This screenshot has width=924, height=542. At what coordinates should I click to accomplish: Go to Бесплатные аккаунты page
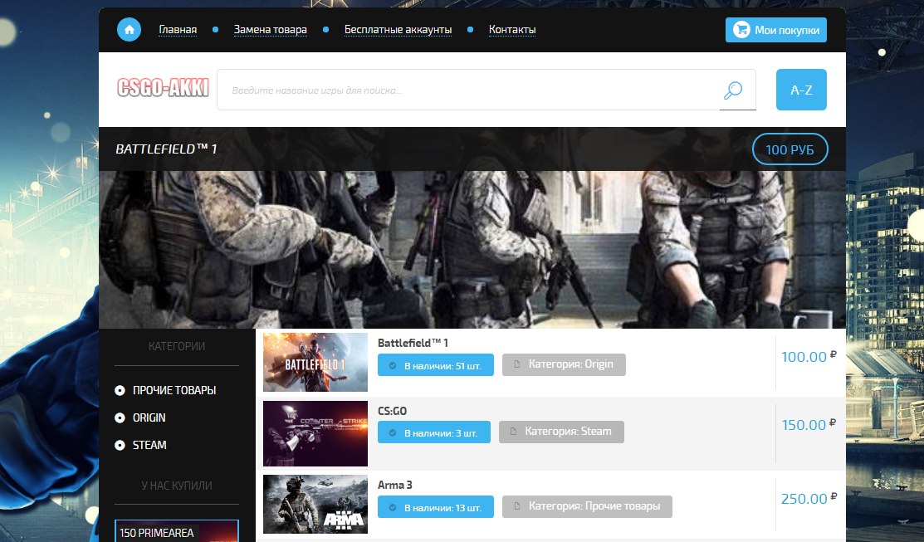(x=398, y=29)
